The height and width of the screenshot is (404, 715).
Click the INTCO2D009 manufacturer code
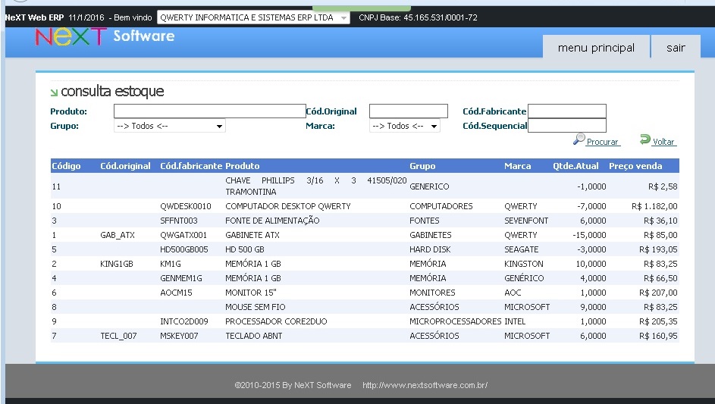[x=183, y=321]
